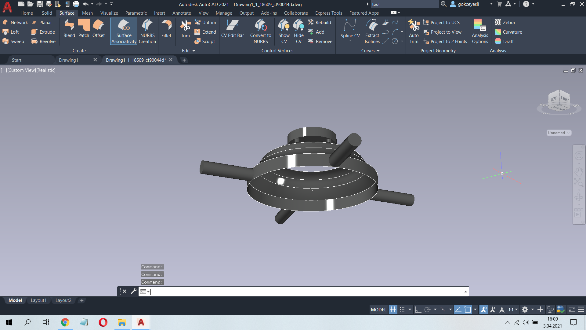Toggle grid display in status bar
Screen dimensions: 586x330
point(393,310)
